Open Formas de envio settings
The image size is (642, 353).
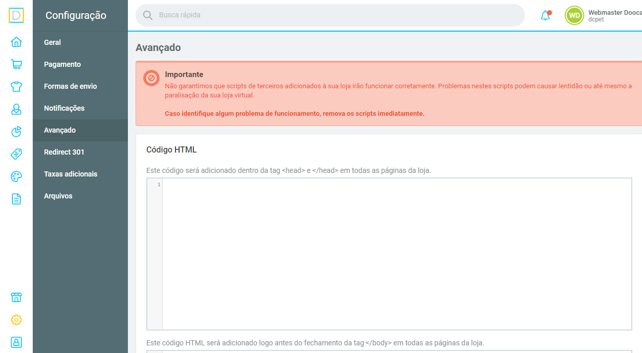[80, 86]
